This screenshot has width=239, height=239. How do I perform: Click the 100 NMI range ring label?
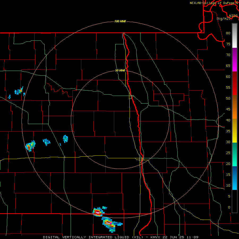click(120, 21)
